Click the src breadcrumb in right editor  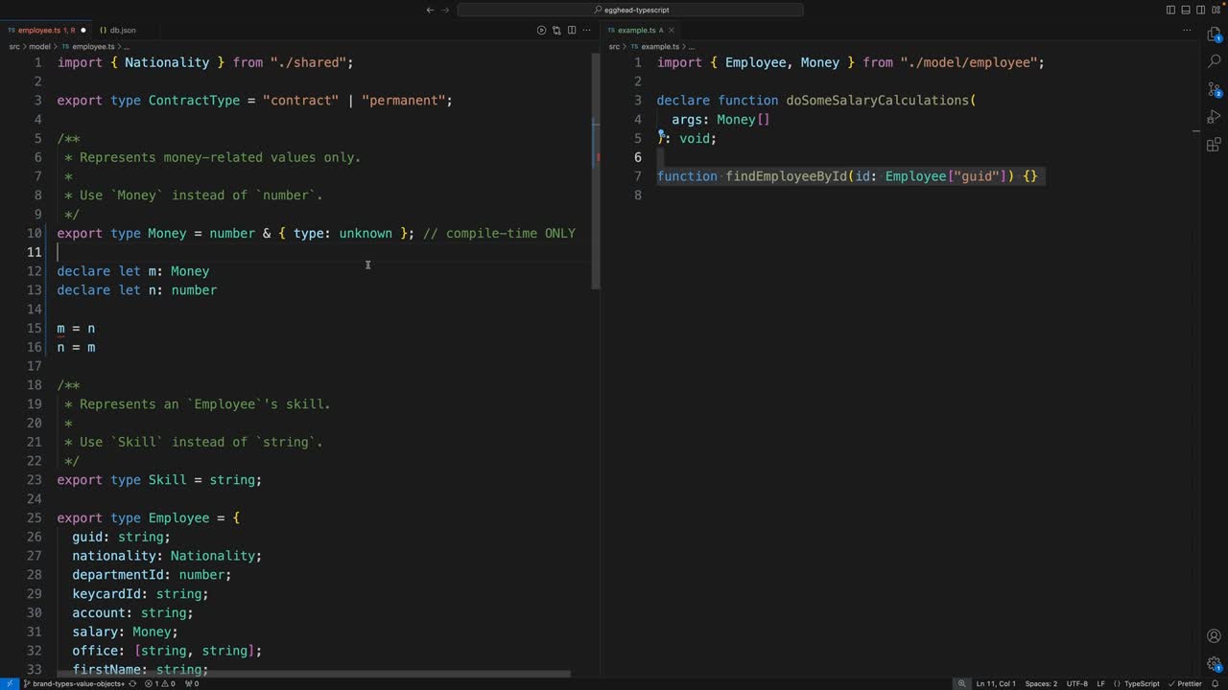click(x=614, y=46)
